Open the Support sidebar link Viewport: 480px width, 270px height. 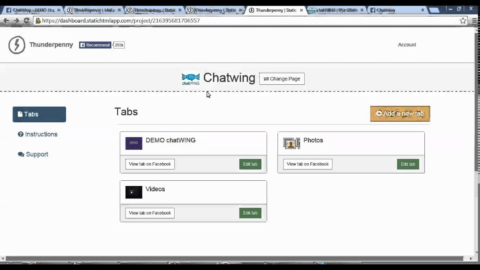coord(33,154)
